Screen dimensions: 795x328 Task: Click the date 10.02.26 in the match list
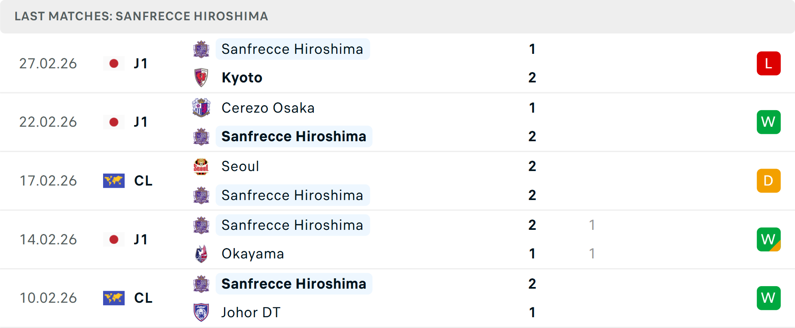coord(48,298)
